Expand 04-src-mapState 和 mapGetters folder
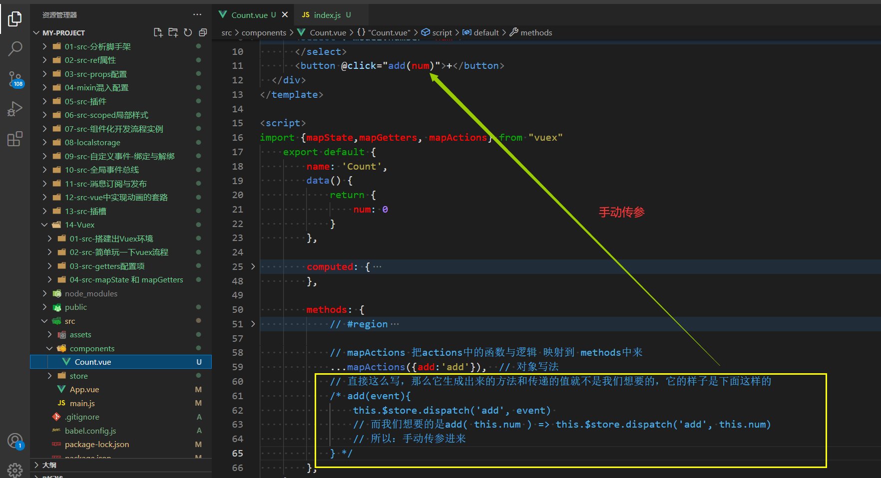 point(121,279)
